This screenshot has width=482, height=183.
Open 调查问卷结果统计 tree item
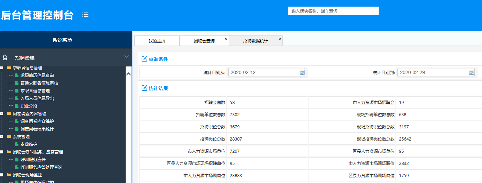point(37,129)
